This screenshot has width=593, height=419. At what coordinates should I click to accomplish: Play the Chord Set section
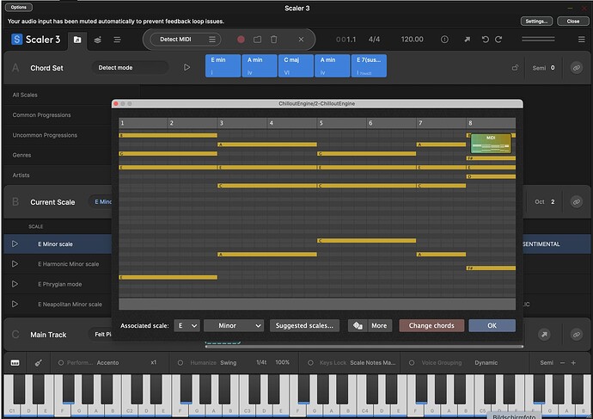tap(186, 67)
